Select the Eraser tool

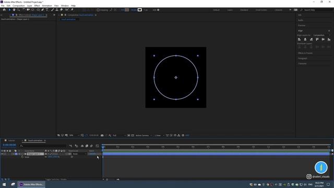pos(62,10)
